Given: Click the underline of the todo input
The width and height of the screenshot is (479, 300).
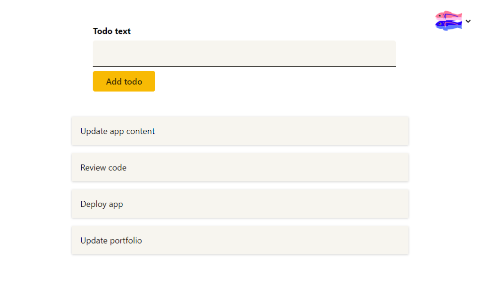Looking at the screenshot, I should point(244,66).
